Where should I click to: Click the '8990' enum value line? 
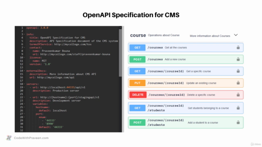(48, 124)
